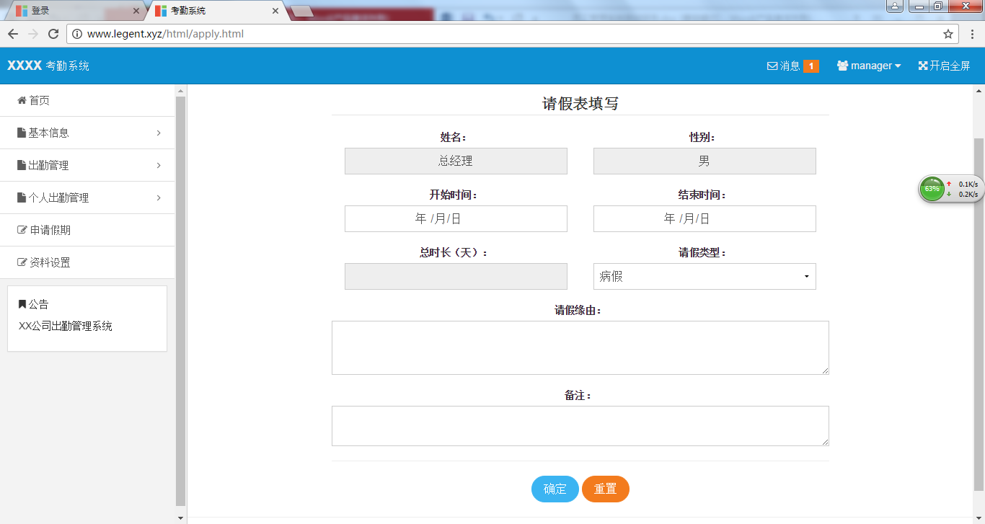Screen dimensions: 985x524
Task: Click the 姓名 field showing 总经理
Action: tap(456, 161)
